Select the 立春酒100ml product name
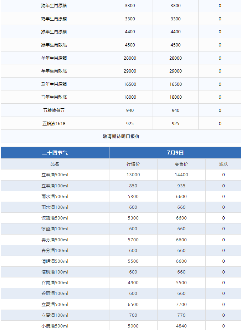241x330 pixels. pos(55,186)
